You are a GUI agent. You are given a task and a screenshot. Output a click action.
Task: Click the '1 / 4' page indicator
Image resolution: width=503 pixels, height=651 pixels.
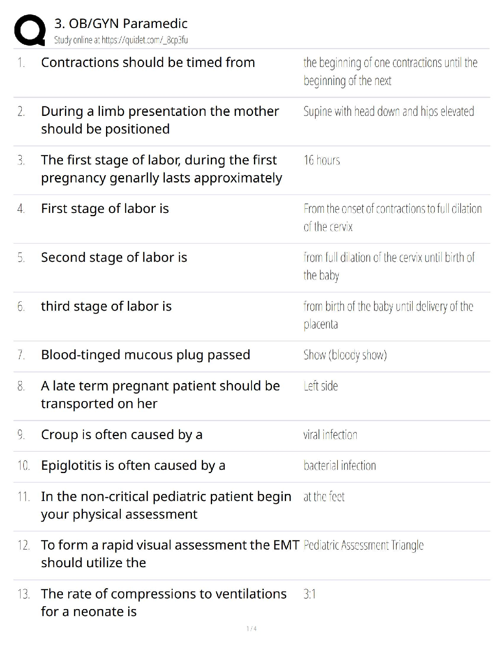pyautogui.click(x=251, y=629)
